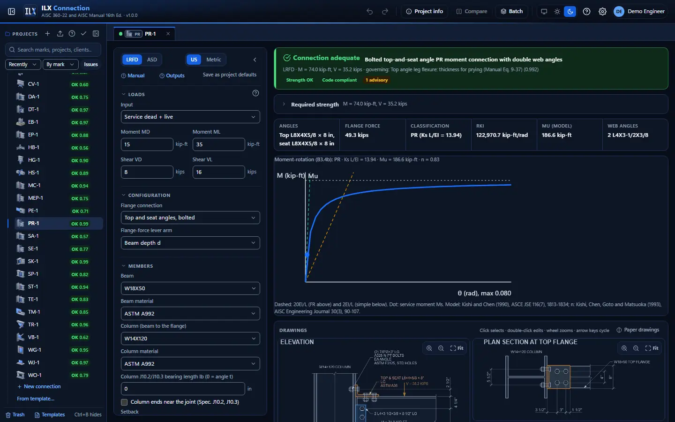This screenshot has width=675, height=422.
Task: Click the export upload icon in Projects header
Action: click(60, 34)
